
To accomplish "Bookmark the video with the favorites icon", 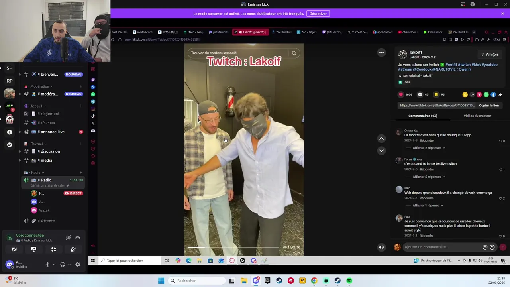I will point(436,94).
